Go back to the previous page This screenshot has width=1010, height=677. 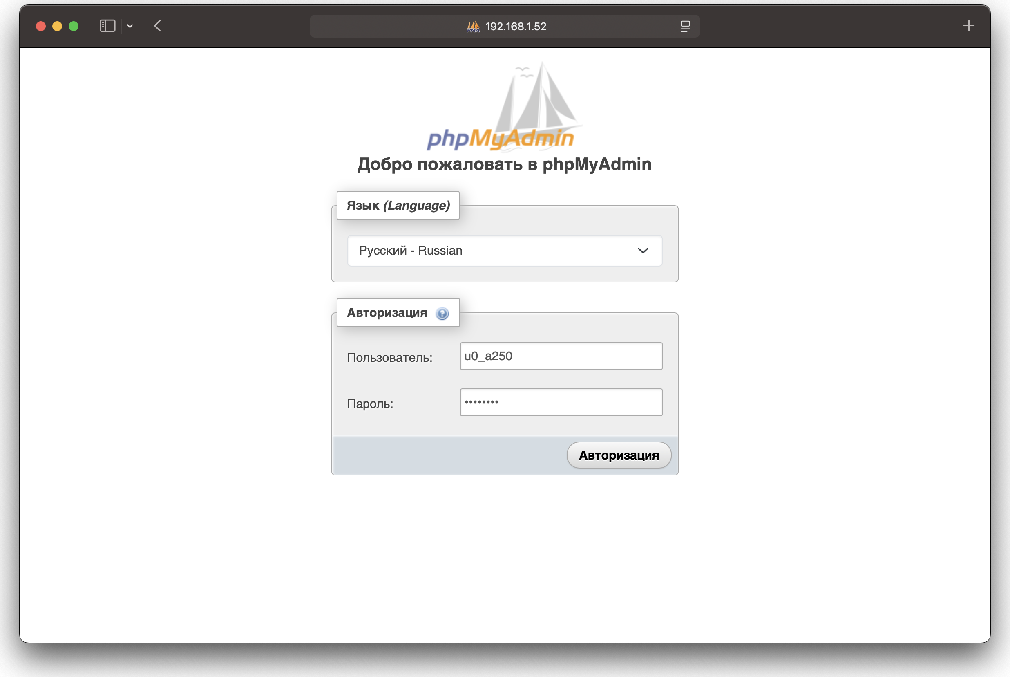point(157,26)
